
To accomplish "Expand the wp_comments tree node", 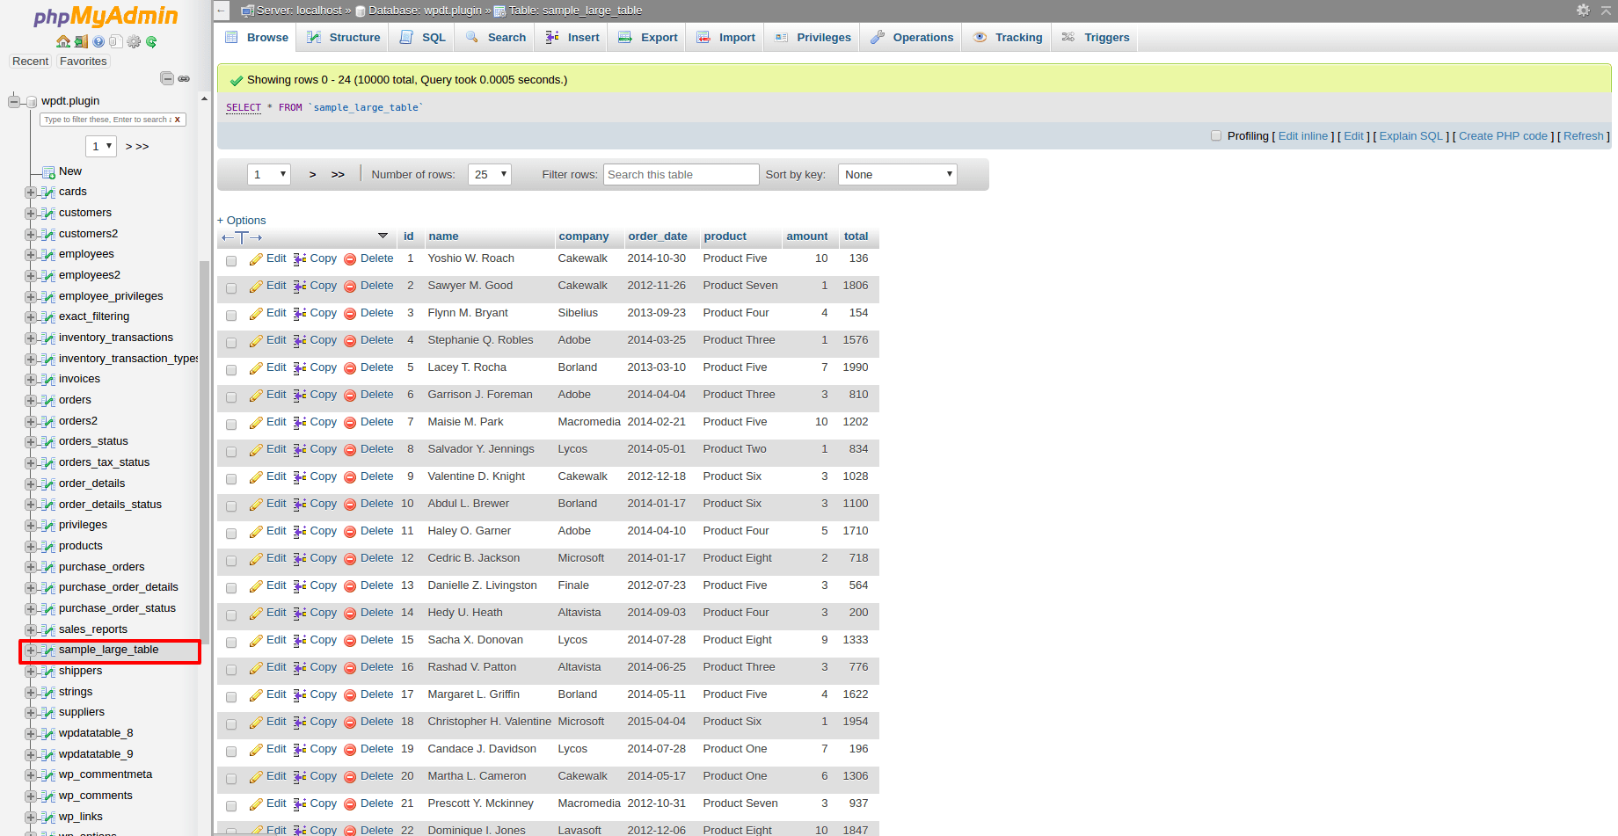I will click(x=29, y=796).
